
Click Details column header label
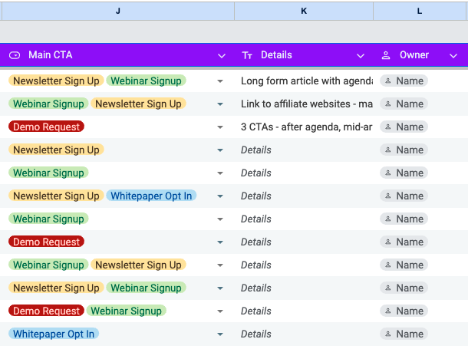click(276, 55)
